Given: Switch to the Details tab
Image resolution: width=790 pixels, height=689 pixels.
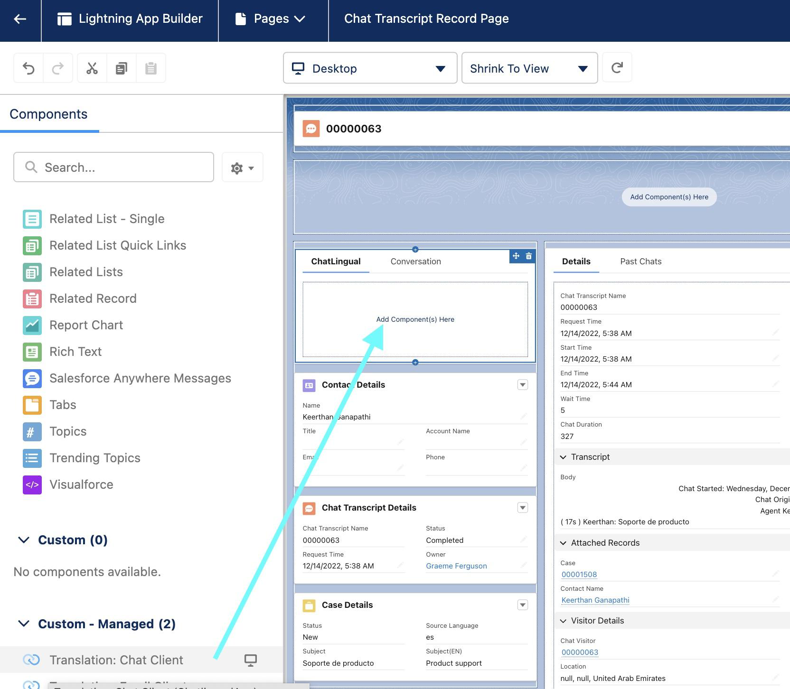Looking at the screenshot, I should 576,261.
